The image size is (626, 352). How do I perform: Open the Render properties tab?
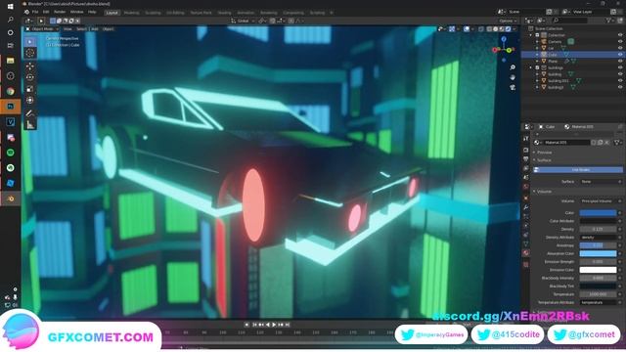[526, 150]
